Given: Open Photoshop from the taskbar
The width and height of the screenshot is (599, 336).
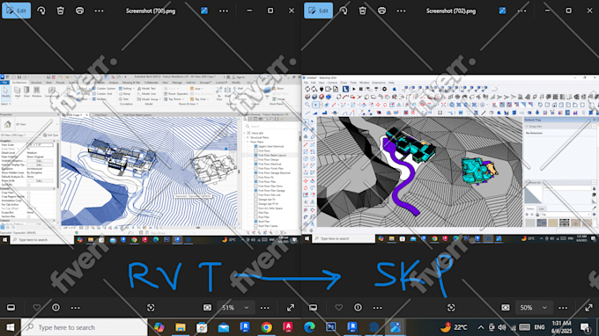Looking at the screenshot, I should click(331, 327).
